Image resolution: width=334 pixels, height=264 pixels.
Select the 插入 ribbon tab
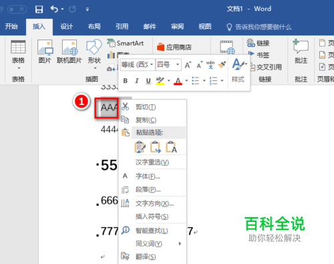click(x=39, y=27)
